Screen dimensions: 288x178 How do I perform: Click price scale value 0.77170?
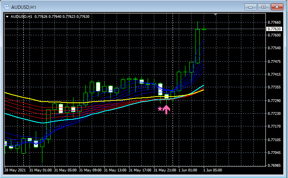coord(274,126)
